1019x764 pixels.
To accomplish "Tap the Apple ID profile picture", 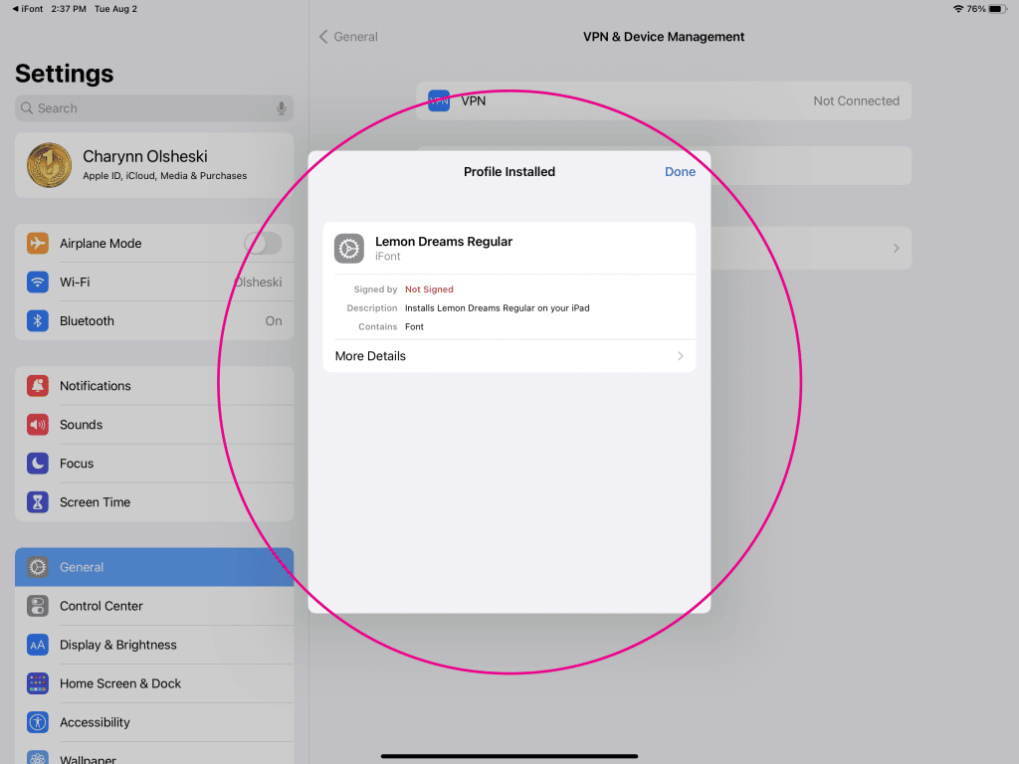I will click(50, 165).
